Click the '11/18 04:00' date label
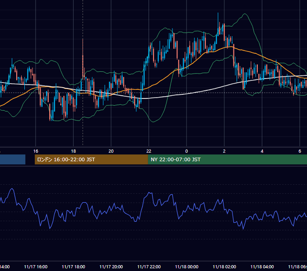307x271 pixels. (262, 267)
